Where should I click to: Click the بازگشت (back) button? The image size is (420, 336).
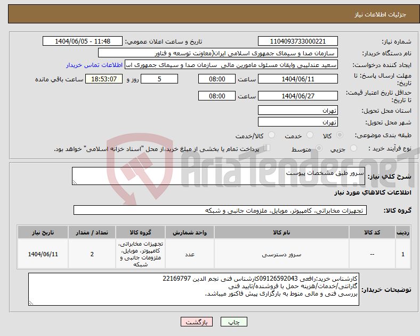tap(196, 322)
